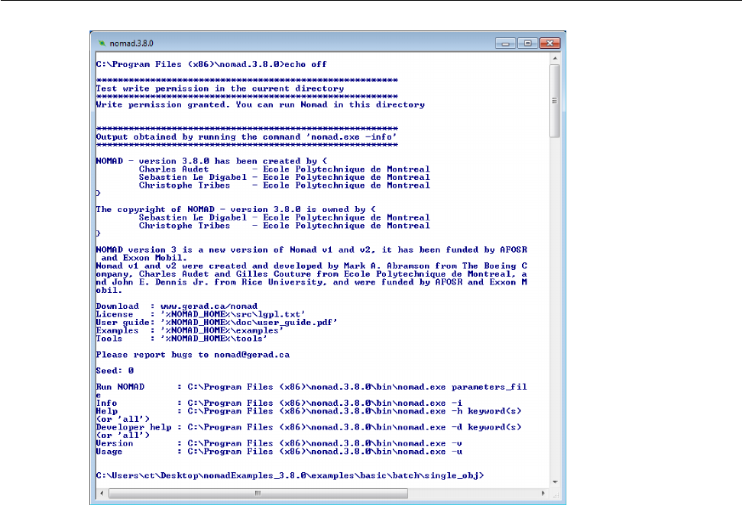The image size is (742, 505).
Task: Click the nomad console window title icon
Action: (102, 43)
